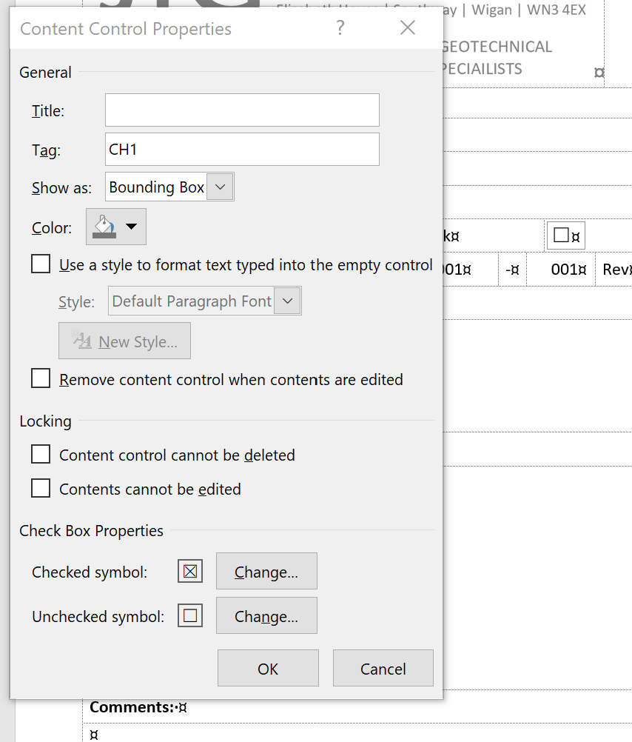Open the 'Show as' Bounding Box dropdown
Viewport: 632px width, 742px height.
point(220,187)
